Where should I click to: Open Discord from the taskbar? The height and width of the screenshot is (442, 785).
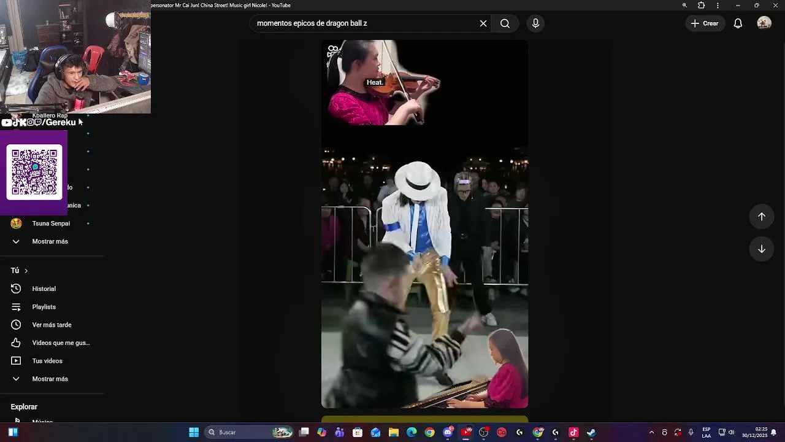(448, 432)
